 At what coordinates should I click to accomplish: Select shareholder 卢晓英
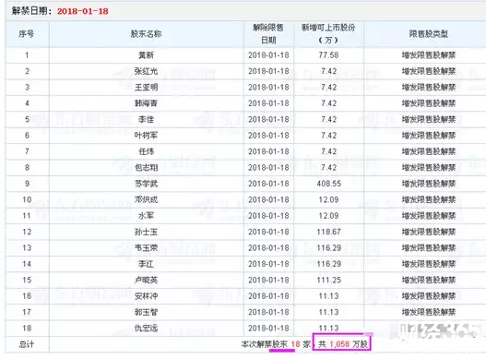[x=146, y=281]
